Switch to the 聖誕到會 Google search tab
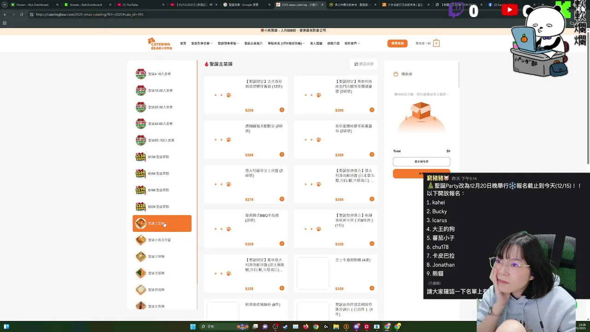Image resolution: width=590 pixels, height=332 pixels. [x=247, y=5]
